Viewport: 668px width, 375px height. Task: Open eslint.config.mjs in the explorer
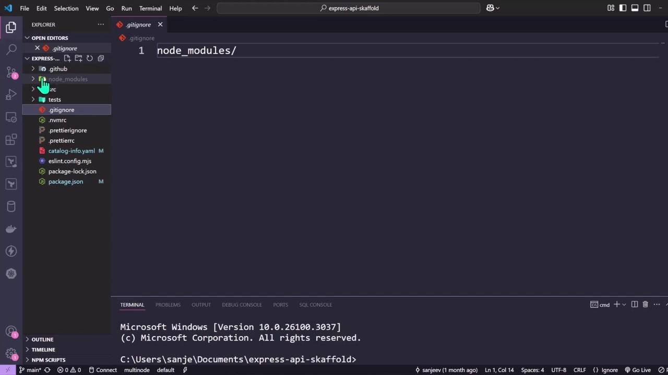(69, 161)
